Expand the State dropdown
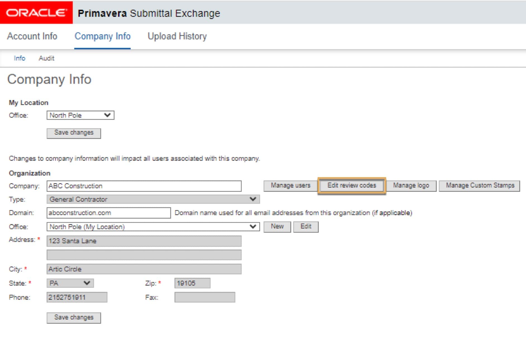526x345 pixels. pyautogui.click(x=70, y=283)
